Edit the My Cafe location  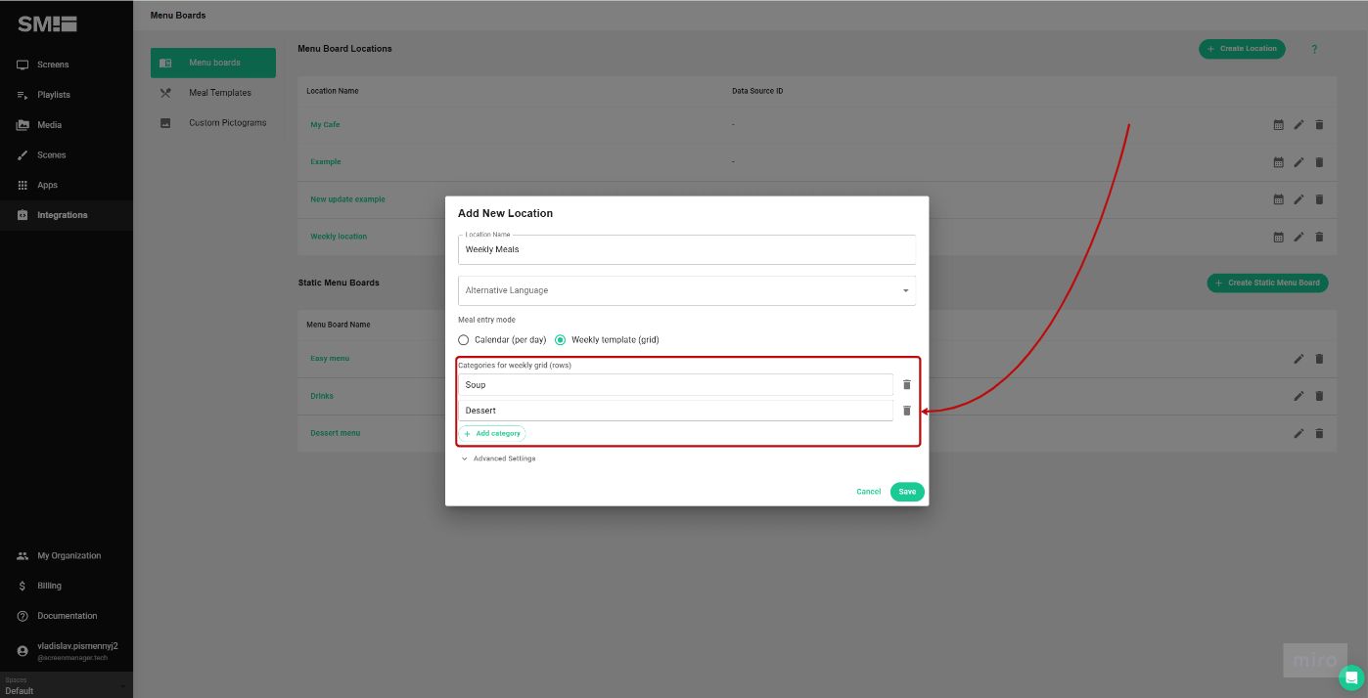coord(1299,125)
